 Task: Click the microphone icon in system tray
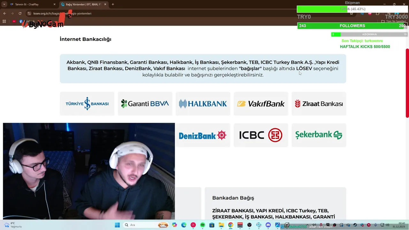point(376,225)
